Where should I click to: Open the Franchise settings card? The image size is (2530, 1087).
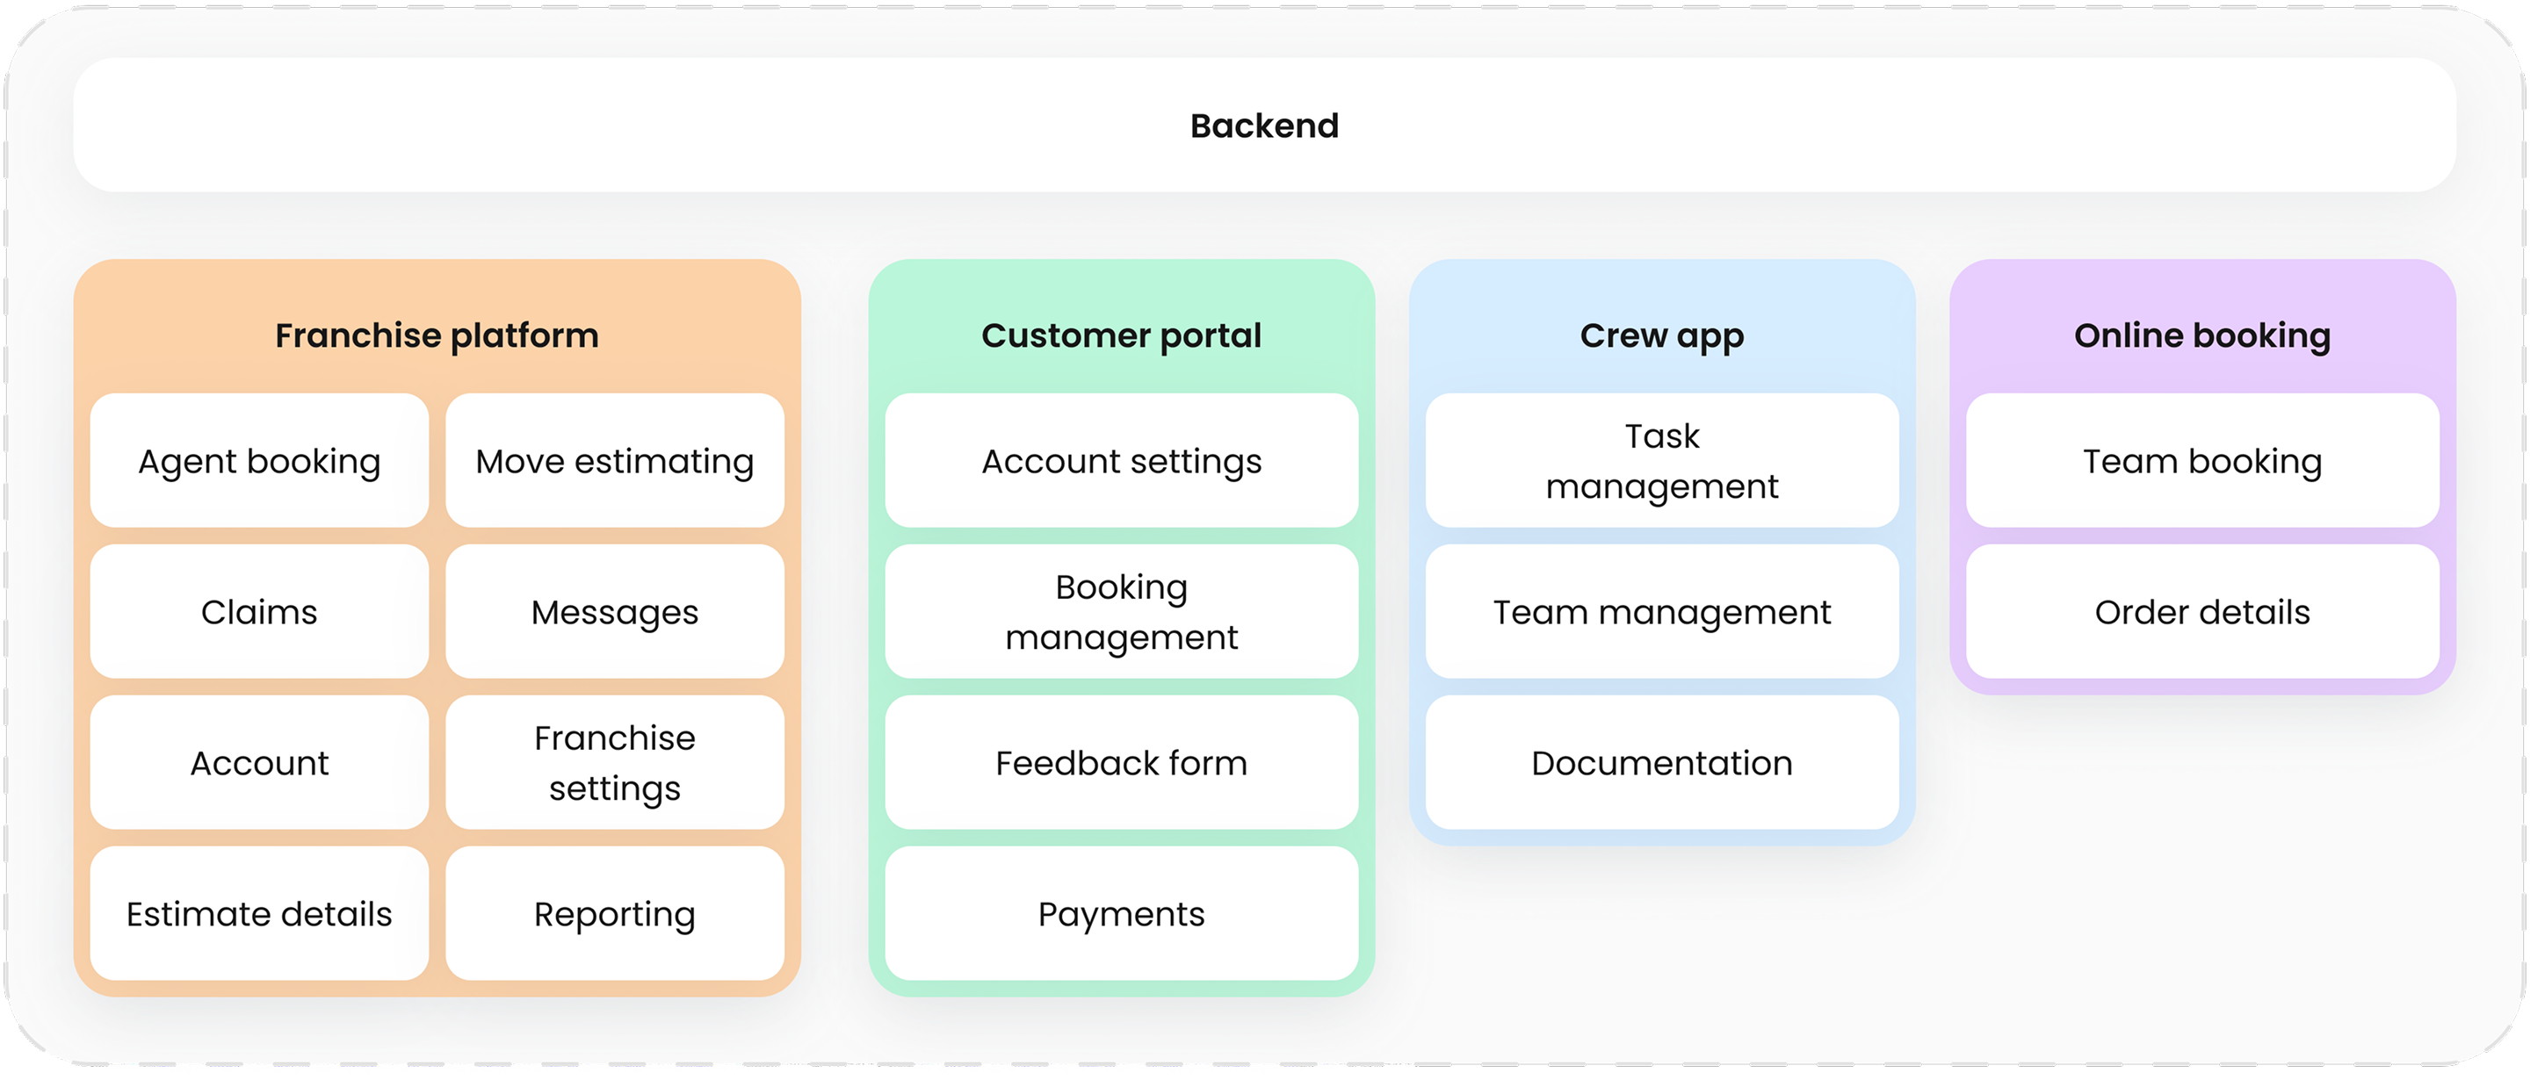[615, 763]
